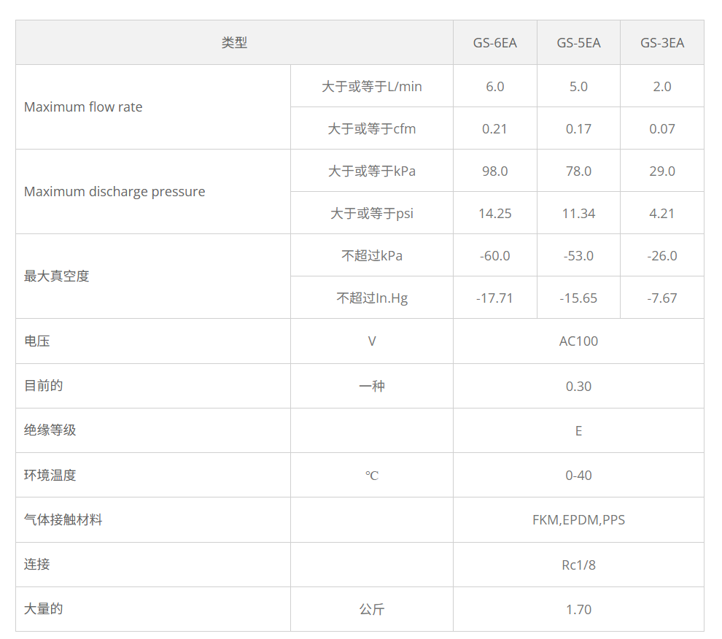Select the GS-5EA column header
This screenshot has width=722, height=639.
click(578, 42)
